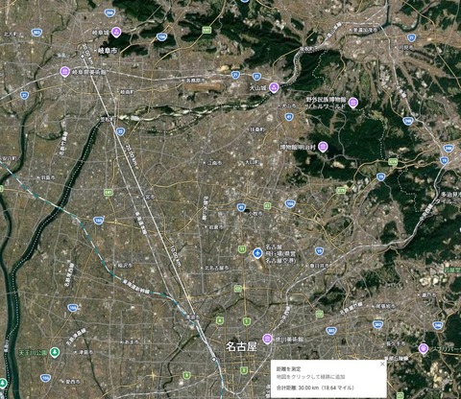Screen dimensions: 461x399
Task: Click the 尾張旭市 city label
Action: (x=386, y=306)
